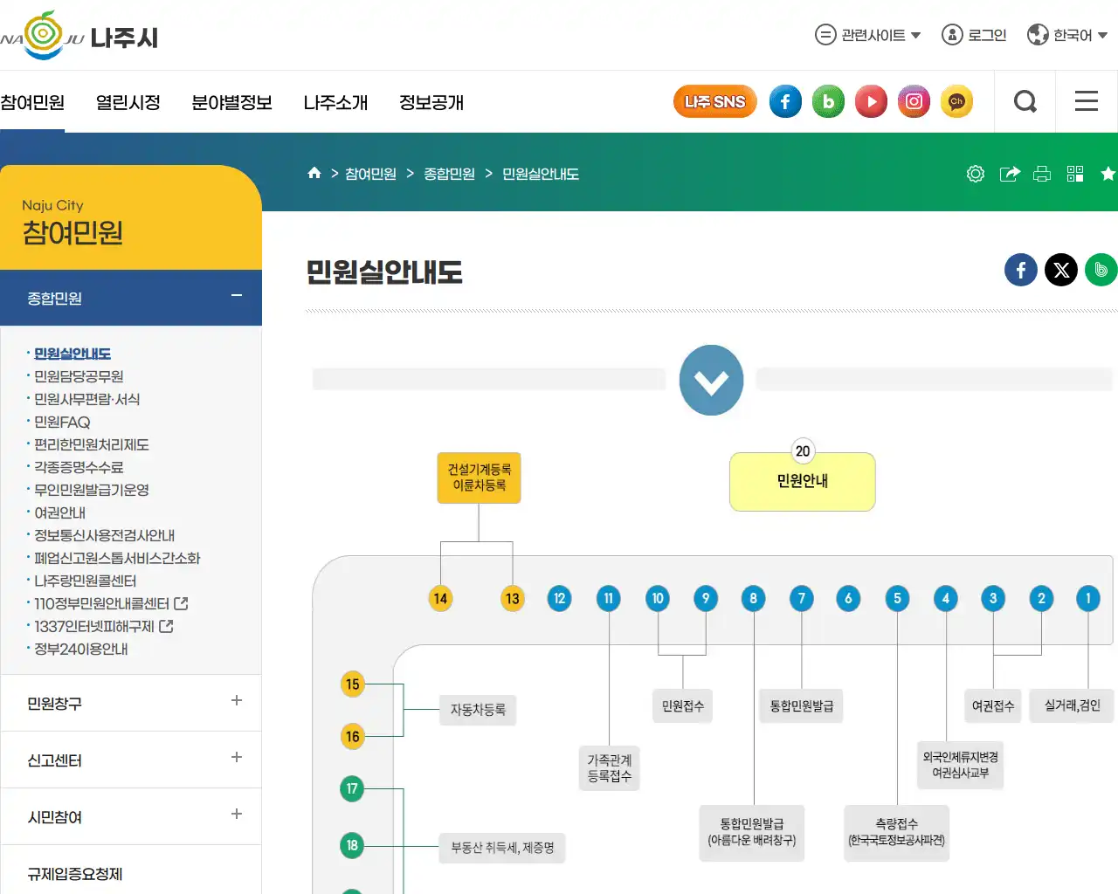The image size is (1118, 894).
Task: Open the Naju Instagram icon
Action: coord(914,102)
